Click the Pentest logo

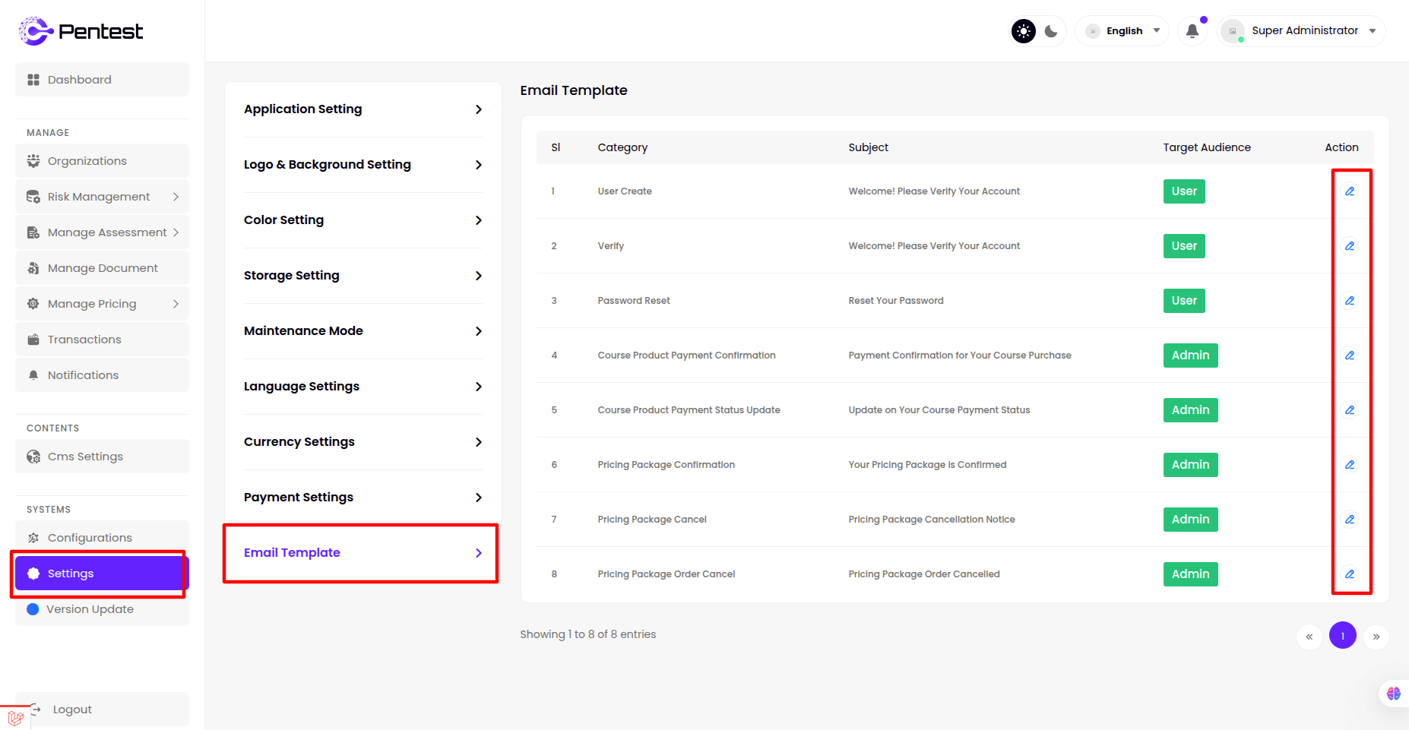click(81, 31)
